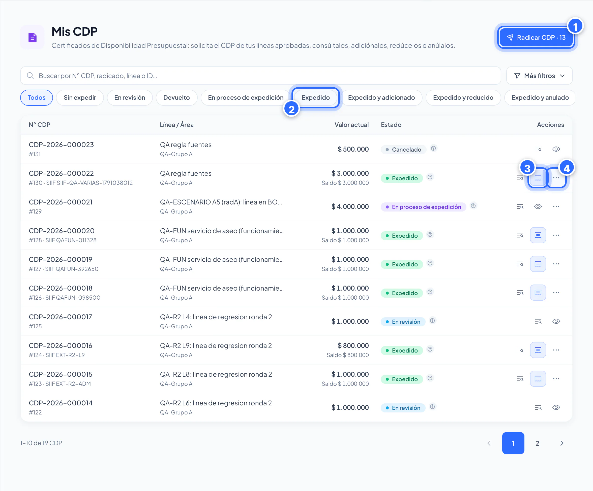Select current page 1 button
This screenshot has height=491, width=593.
click(x=513, y=443)
